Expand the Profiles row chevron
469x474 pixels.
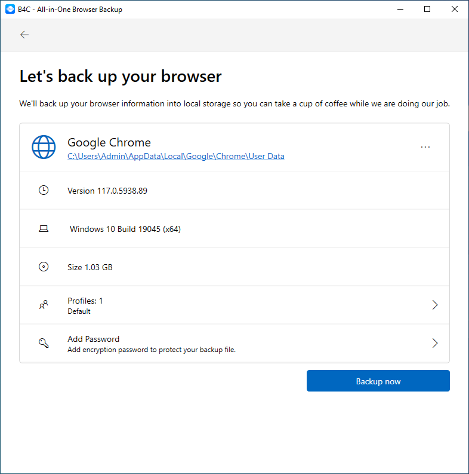(434, 305)
